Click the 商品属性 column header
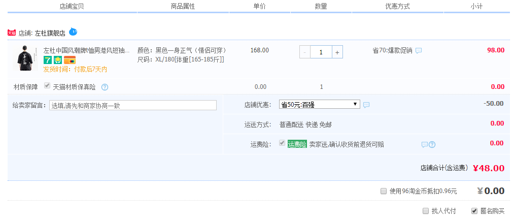The height and width of the screenshot is (220, 515). [183, 6]
